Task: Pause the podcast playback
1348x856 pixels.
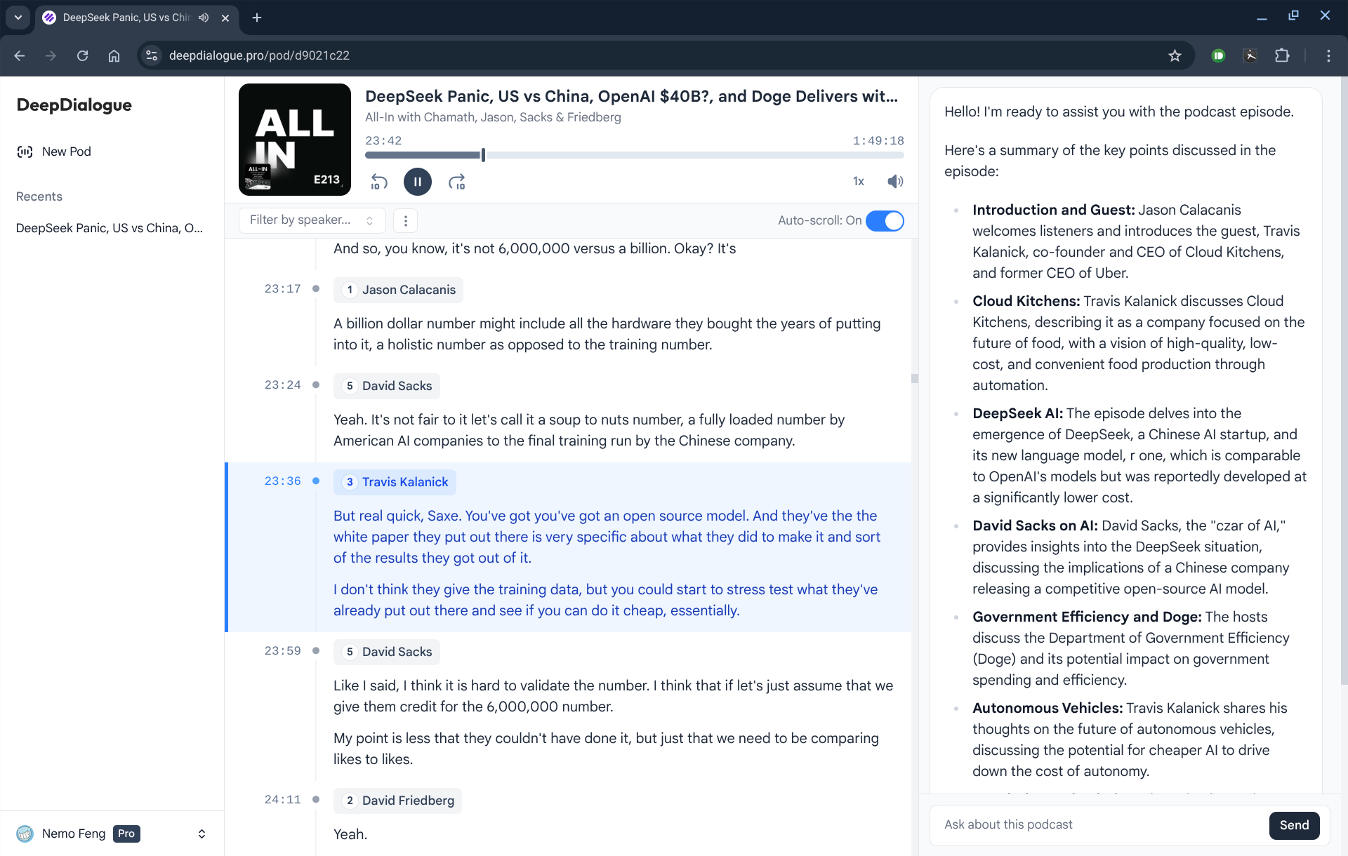Action: [x=417, y=182]
